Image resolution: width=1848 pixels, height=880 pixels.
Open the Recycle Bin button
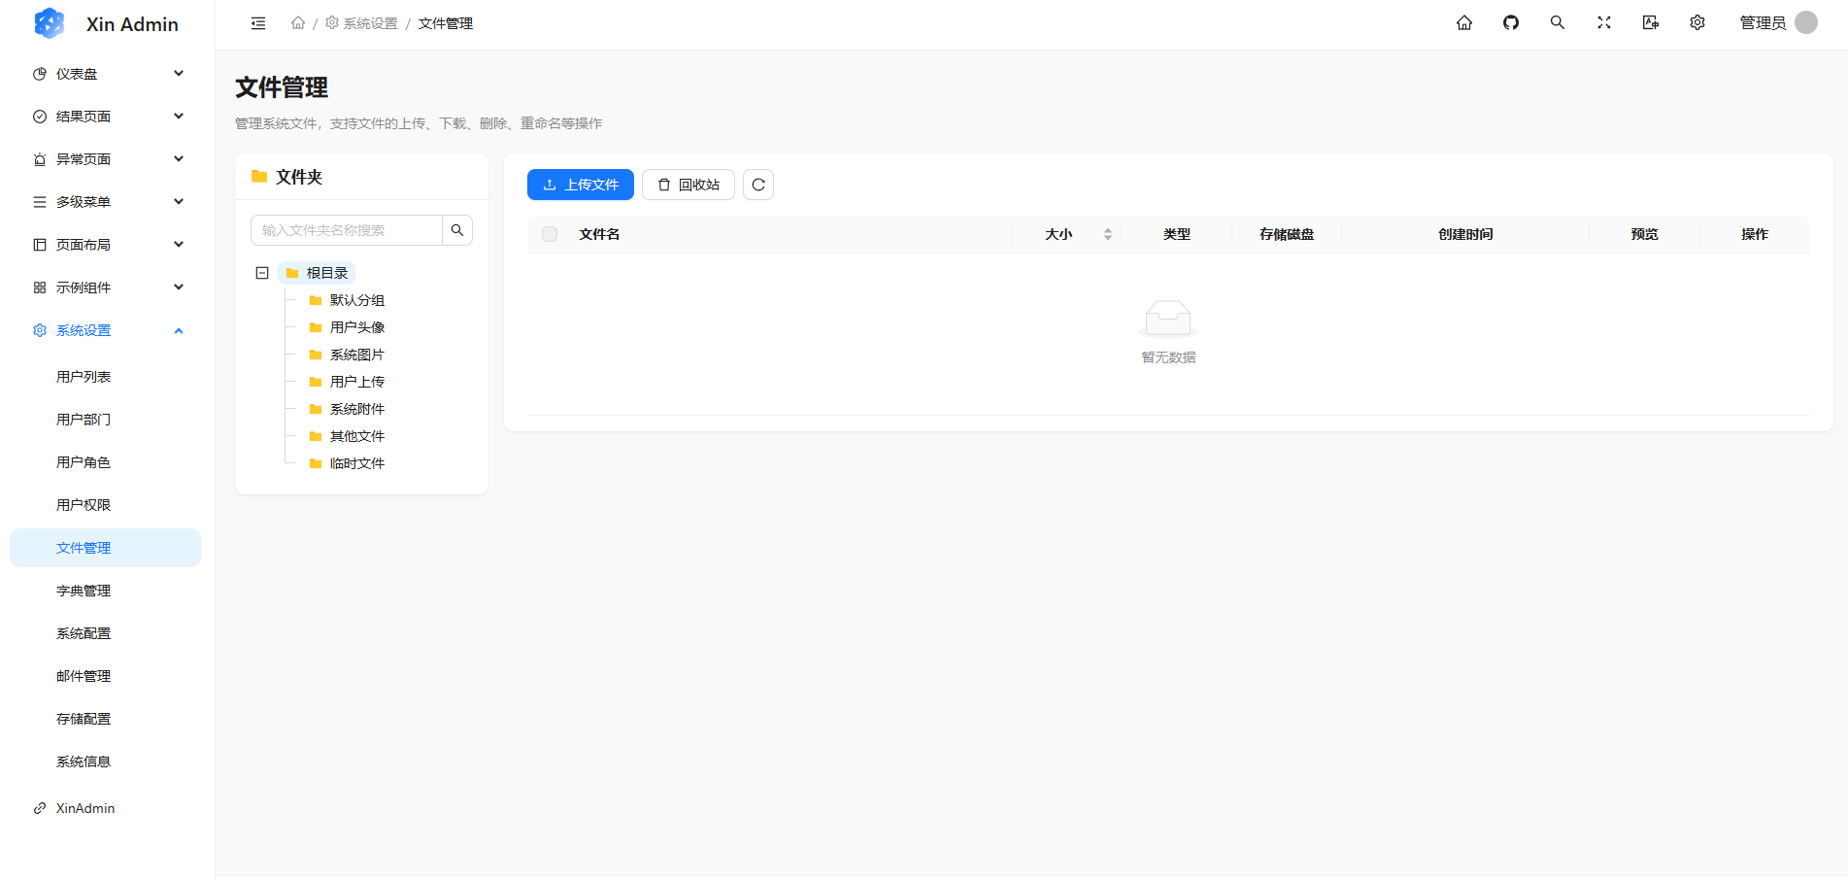[x=688, y=185]
